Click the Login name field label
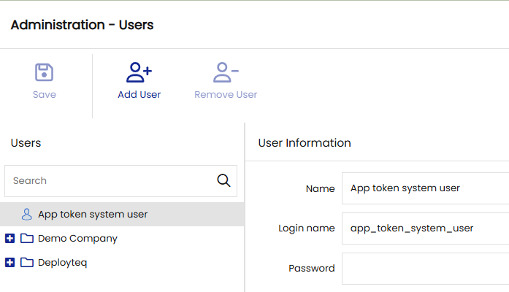The width and height of the screenshot is (509, 292). point(307,228)
